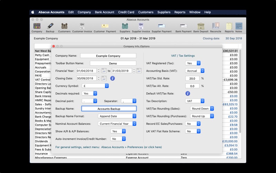The width and height of the screenshot is (276, 173).
Task: Open the Company menu
Action: tap(84, 12)
